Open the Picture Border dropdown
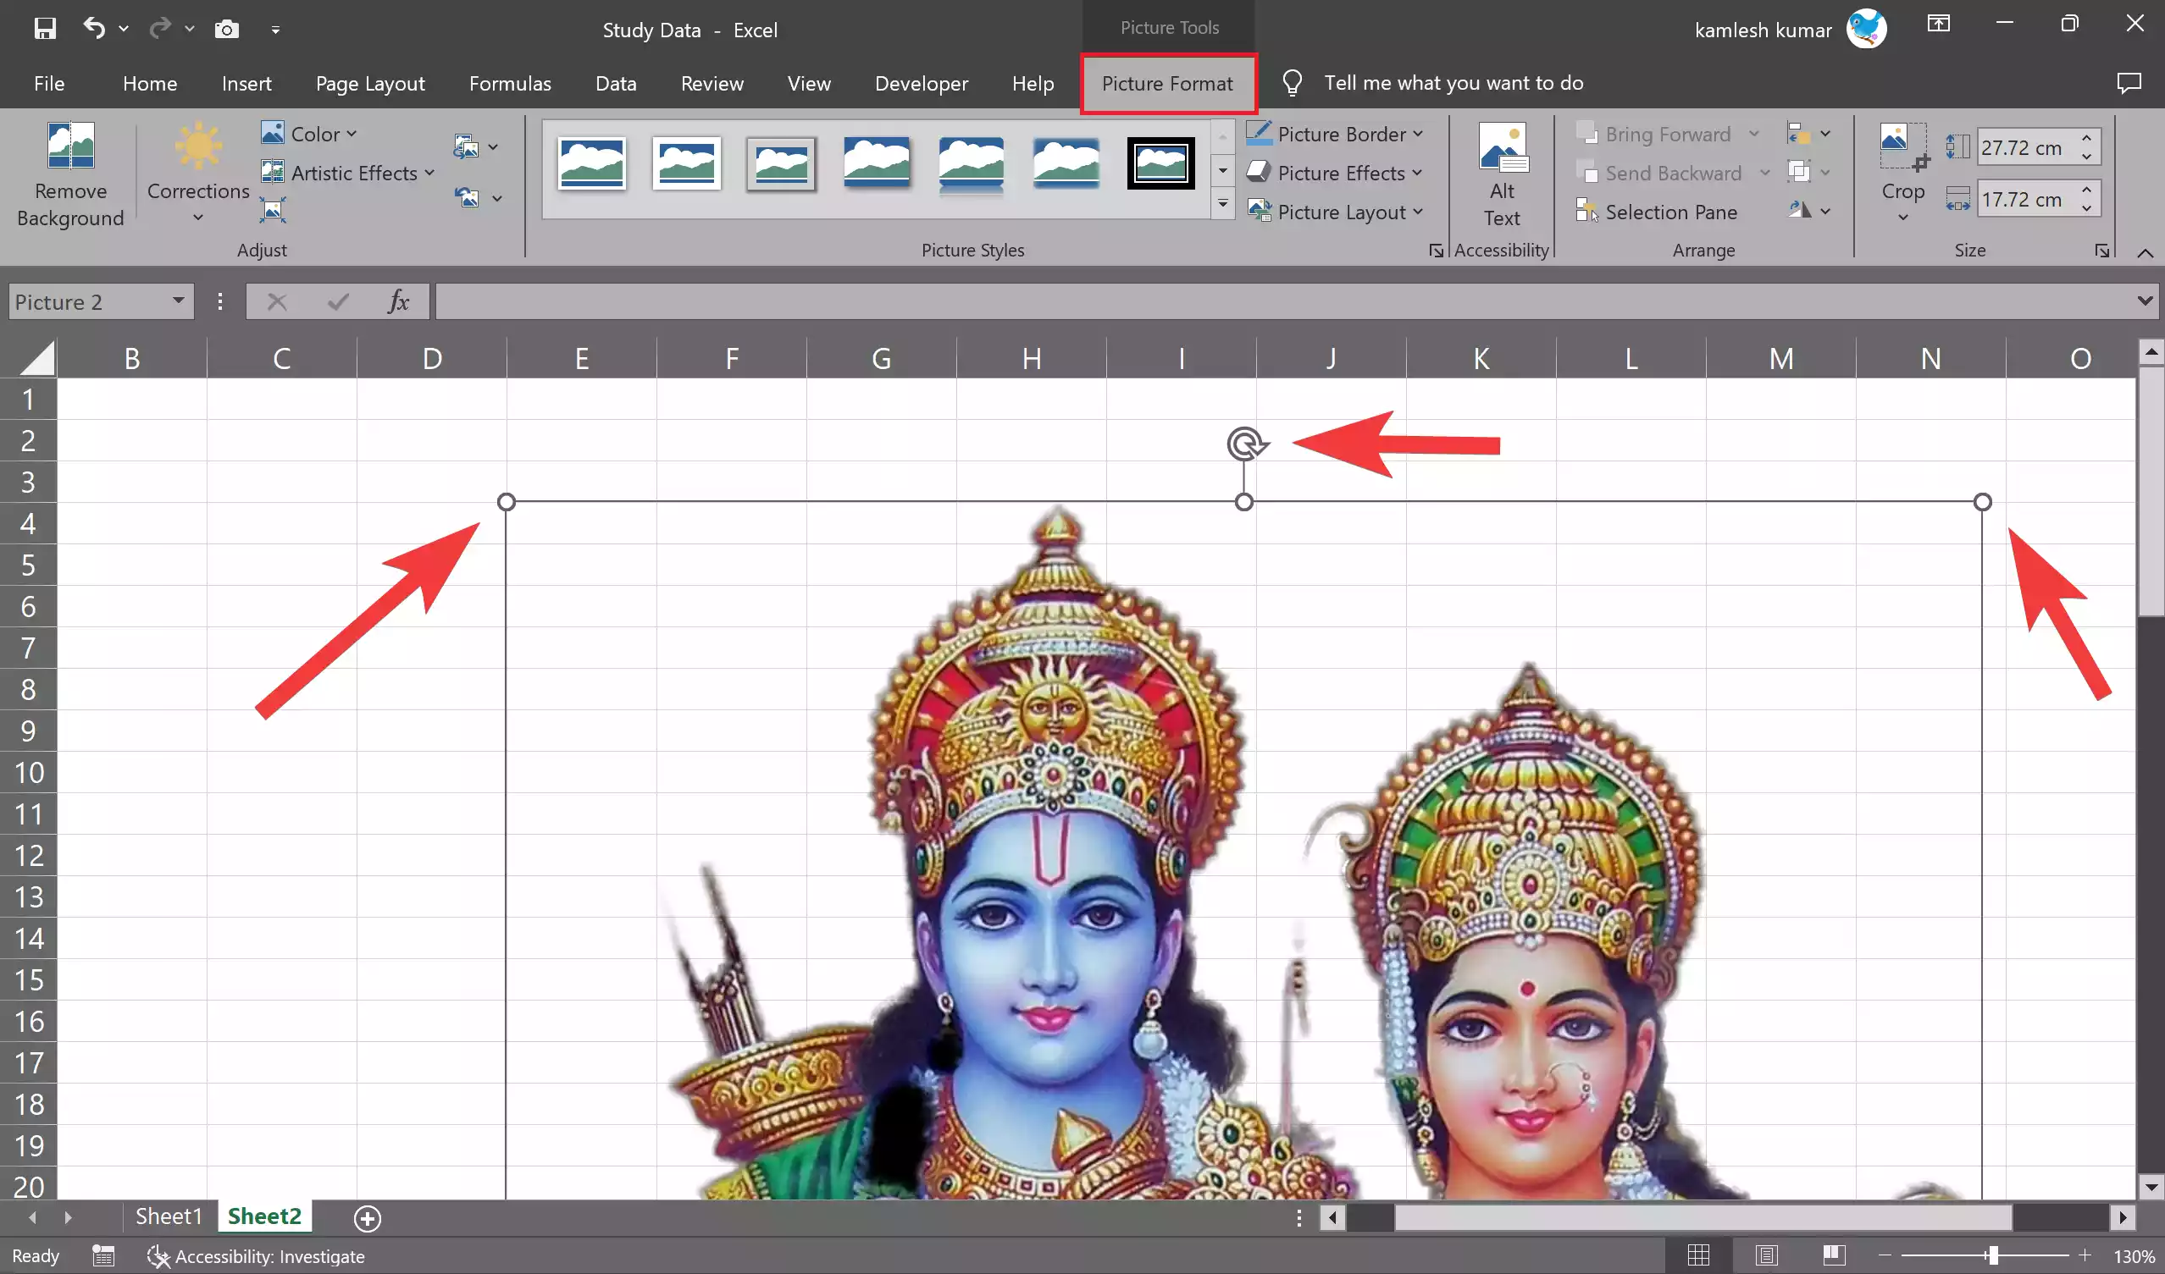 [1419, 133]
